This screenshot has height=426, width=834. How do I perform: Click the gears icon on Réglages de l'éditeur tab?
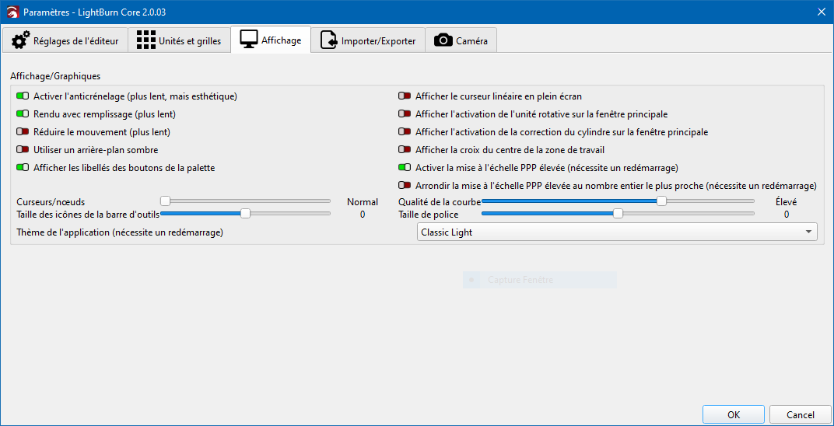click(21, 40)
